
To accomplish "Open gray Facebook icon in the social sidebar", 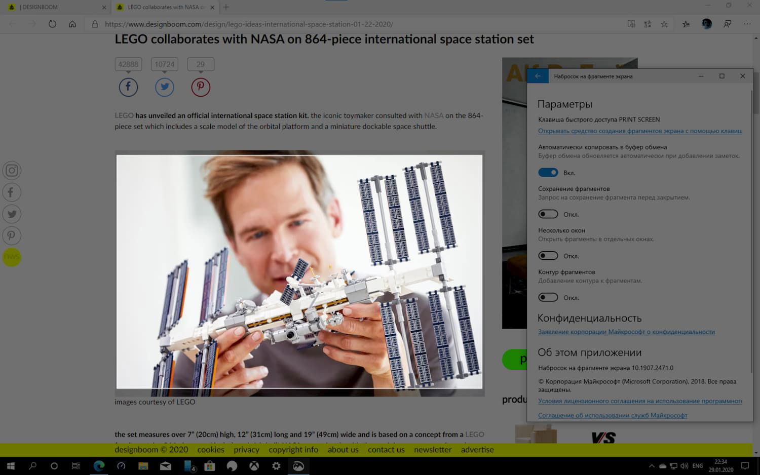I will coord(12,192).
